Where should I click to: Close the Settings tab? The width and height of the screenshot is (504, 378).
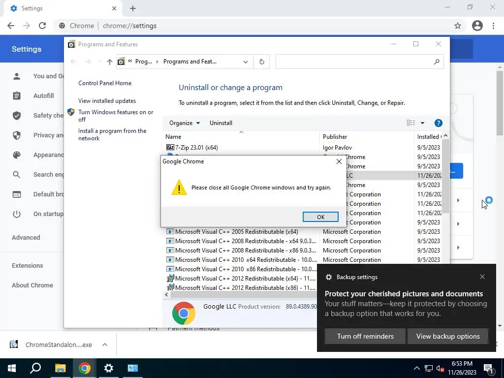point(114,8)
